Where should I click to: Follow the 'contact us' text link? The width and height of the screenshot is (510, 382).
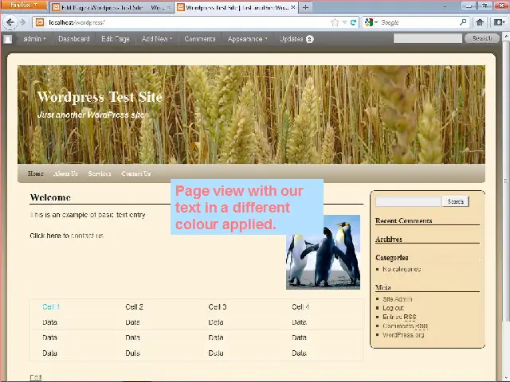(x=87, y=236)
